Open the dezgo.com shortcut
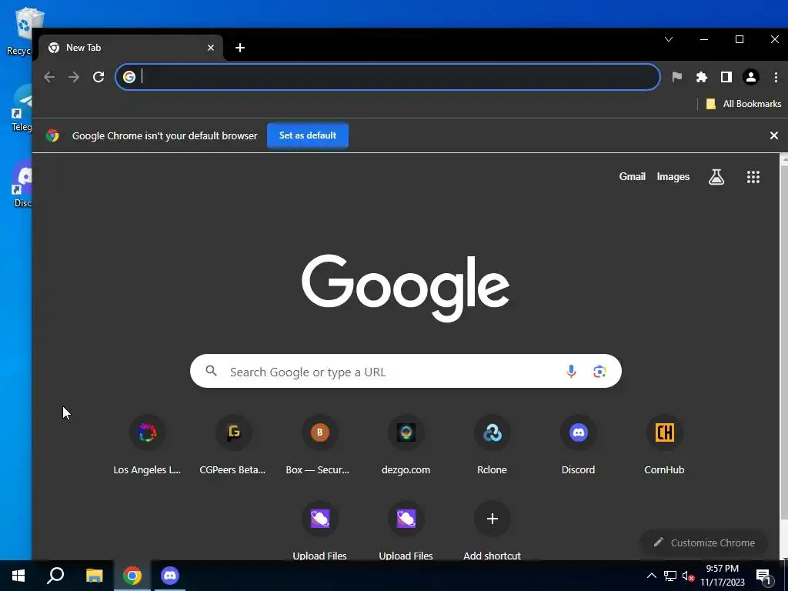This screenshot has height=591, width=788. [406, 446]
